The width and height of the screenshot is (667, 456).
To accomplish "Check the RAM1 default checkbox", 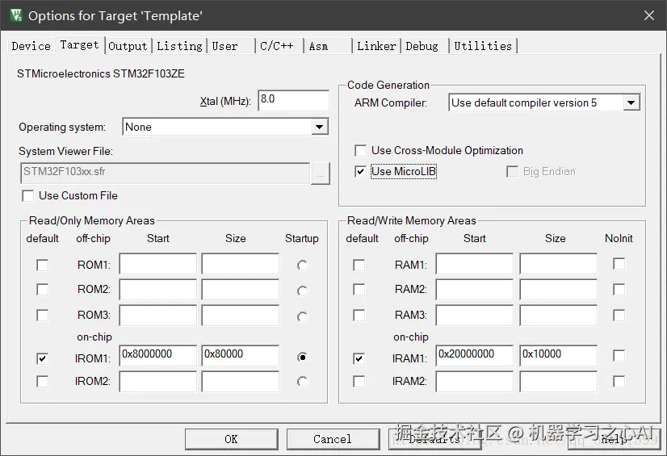I will tap(359, 266).
